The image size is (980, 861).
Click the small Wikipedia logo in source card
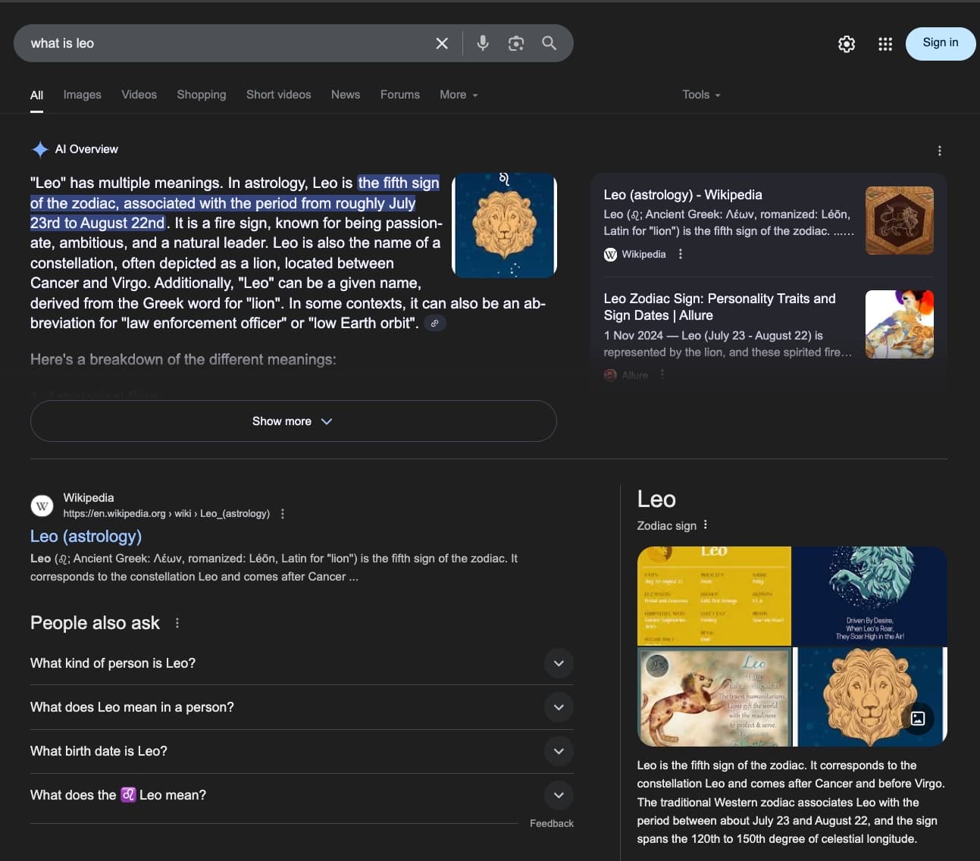(x=610, y=254)
